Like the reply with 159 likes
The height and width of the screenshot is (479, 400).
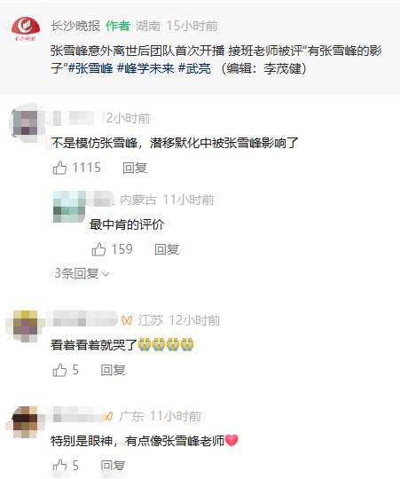[98, 249]
